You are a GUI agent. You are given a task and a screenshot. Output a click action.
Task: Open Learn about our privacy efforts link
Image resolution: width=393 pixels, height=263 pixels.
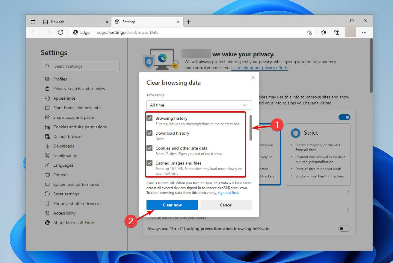pyautogui.click(x=260, y=68)
